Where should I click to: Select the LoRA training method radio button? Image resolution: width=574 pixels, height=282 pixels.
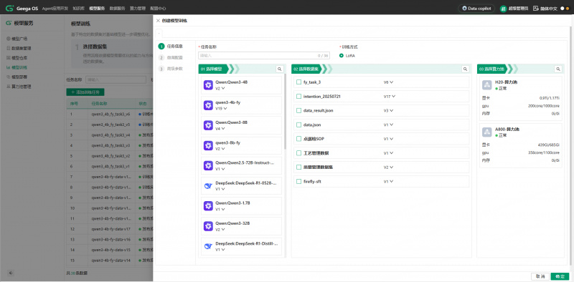tap(342, 56)
